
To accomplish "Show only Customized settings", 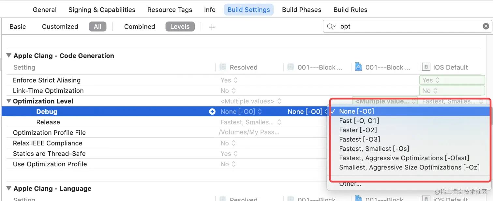I will point(60,27).
